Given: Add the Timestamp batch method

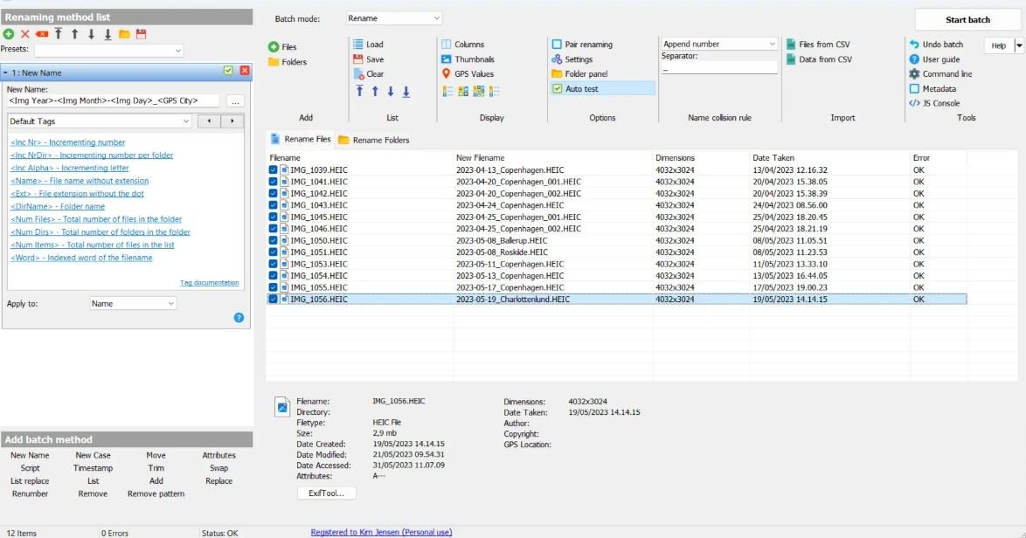Looking at the screenshot, I should [93, 468].
